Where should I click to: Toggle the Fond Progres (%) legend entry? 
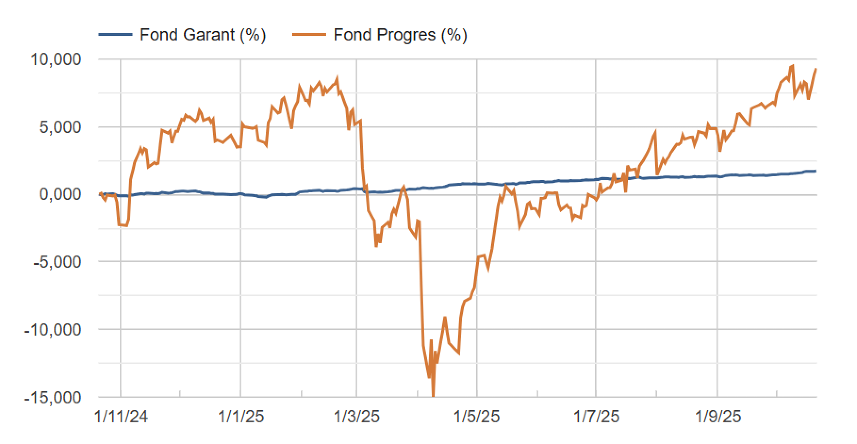click(400, 35)
